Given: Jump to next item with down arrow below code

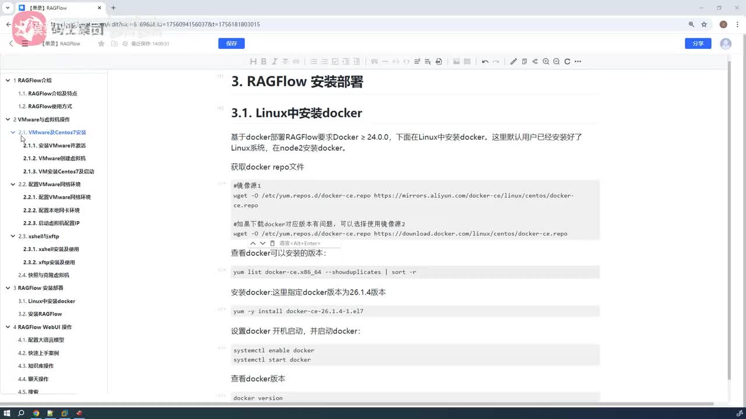Looking at the screenshot, I should coord(263,243).
